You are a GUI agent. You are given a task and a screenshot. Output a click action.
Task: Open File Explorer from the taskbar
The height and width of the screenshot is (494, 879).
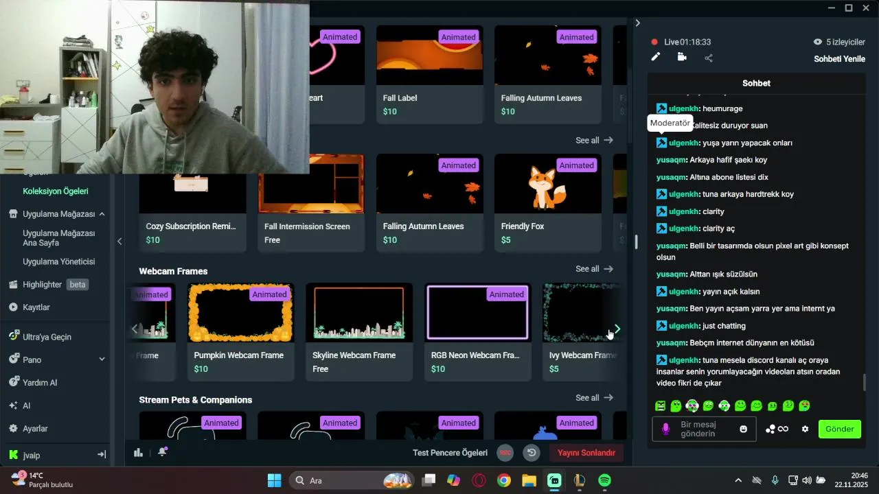pyautogui.click(x=529, y=480)
